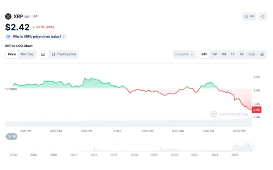Click the 12:00 PM time axis label
This screenshot has height=170, width=273.
pos(239,131)
